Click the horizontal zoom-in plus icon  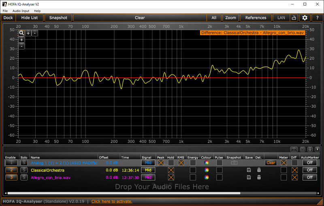[28, 33]
